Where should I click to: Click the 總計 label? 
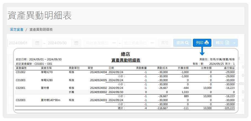pyautogui.click(x=121, y=108)
